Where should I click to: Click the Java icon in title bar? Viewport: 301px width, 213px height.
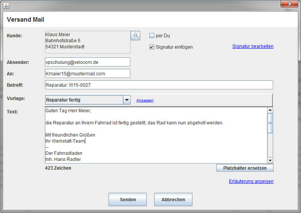click(6, 6)
